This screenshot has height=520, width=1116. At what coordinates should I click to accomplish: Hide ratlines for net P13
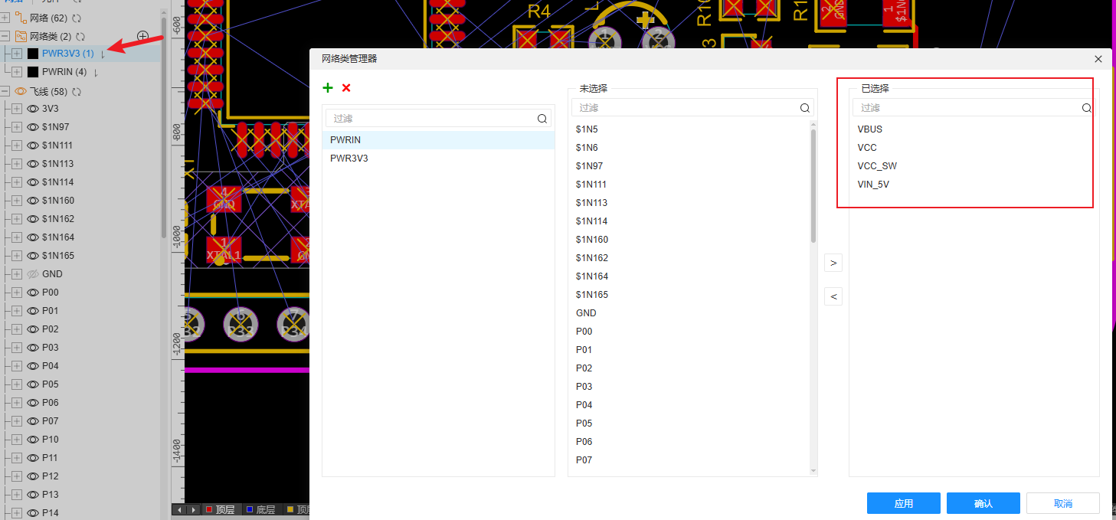[33, 495]
